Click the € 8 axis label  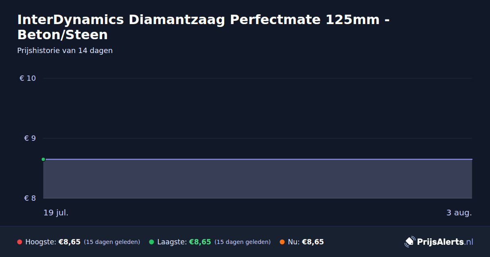point(30,198)
